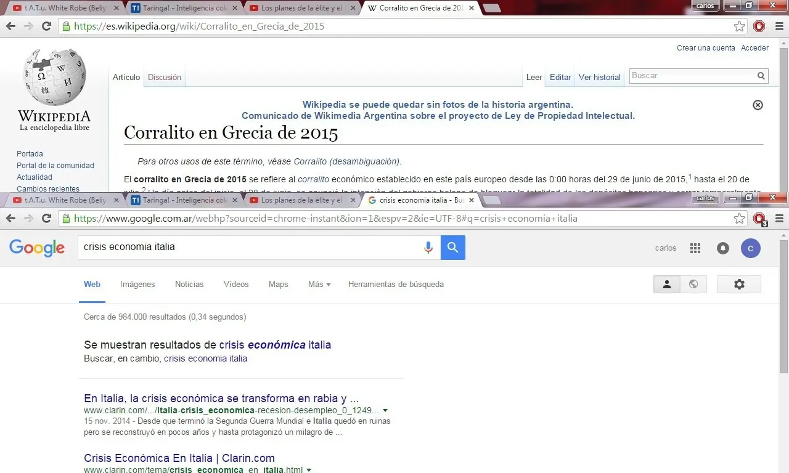
Task: Hide private results with globe icon
Action: pyautogui.click(x=693, y=284)
